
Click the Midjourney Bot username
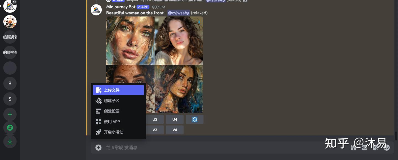tap(121, 7)
